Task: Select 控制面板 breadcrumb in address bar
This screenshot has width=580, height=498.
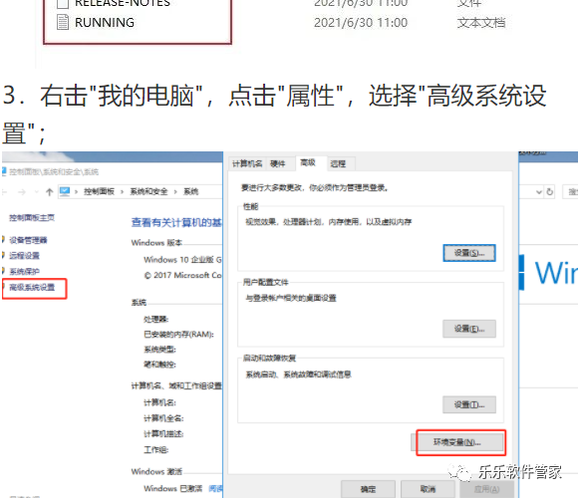Action: (99, 191)
